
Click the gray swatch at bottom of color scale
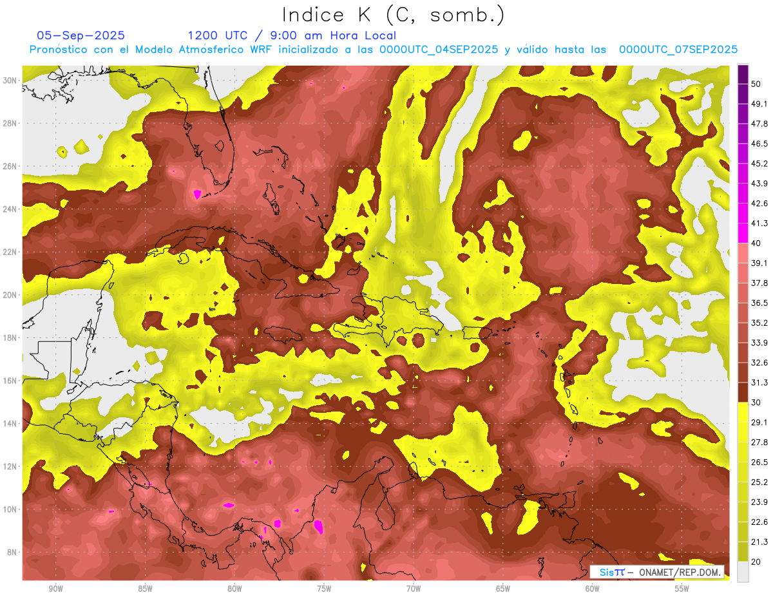[x=743, y=572]
